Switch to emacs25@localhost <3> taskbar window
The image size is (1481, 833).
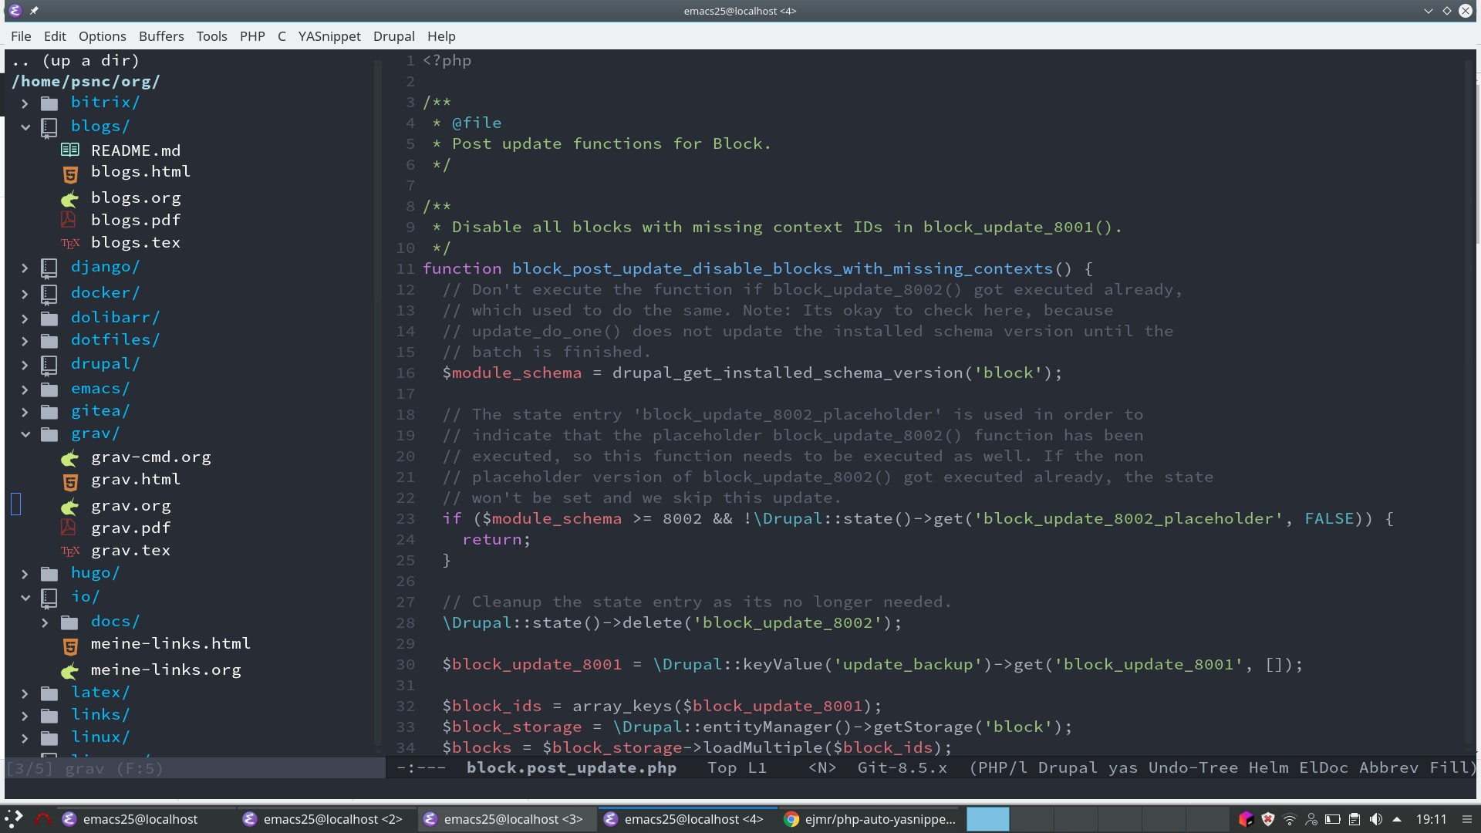tap(505, 819)
